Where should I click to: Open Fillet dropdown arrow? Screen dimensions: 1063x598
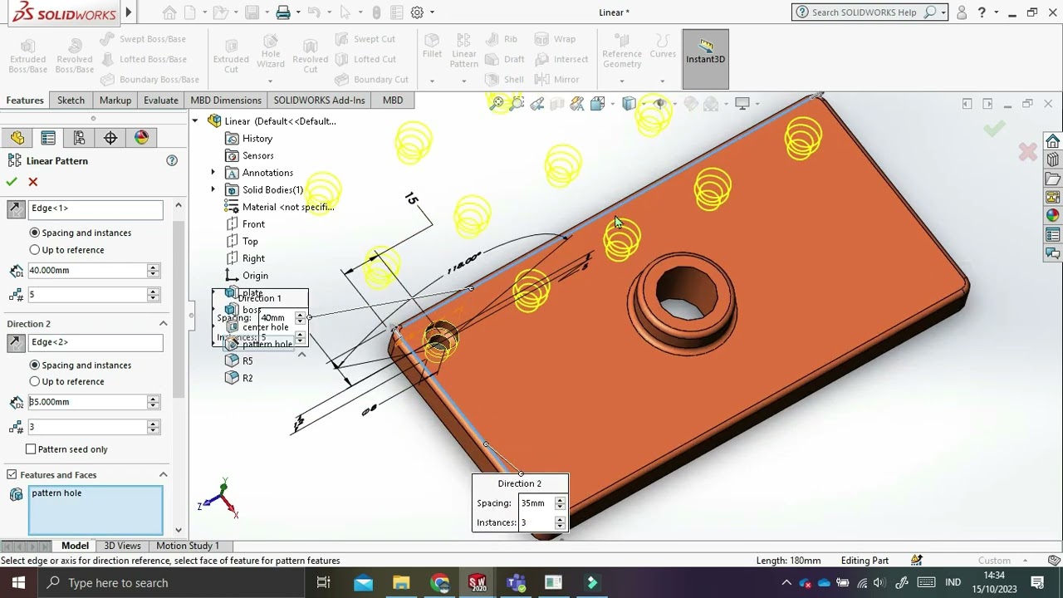(x=432, y=81)
